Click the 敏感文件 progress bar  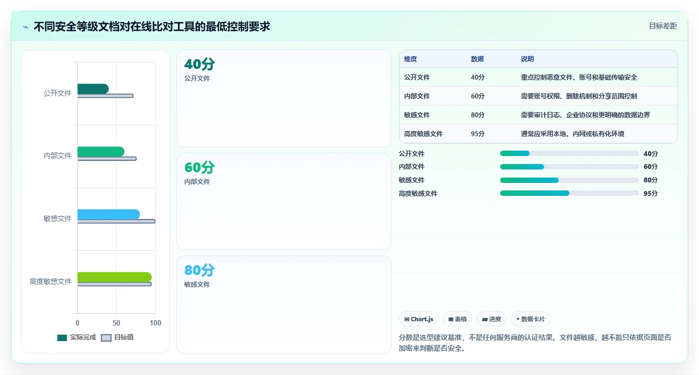pyautogui.click(x=569, y=180)
